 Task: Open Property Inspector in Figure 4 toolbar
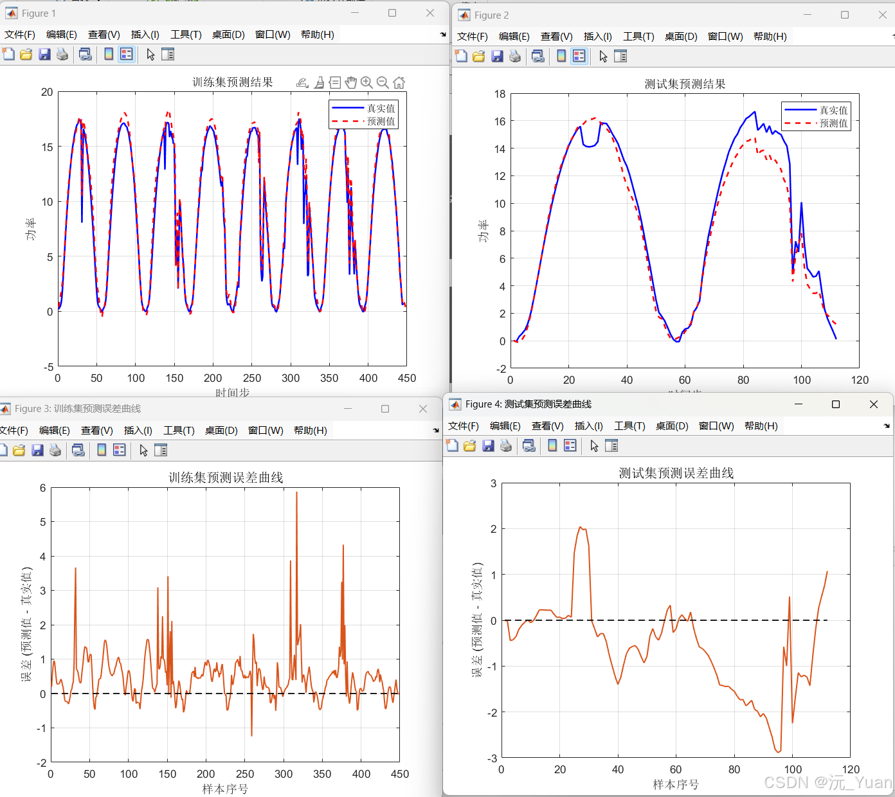pos(611,446)
